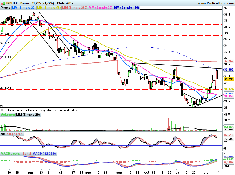Click the MACD-, señal histogram label
235x175 pixels.
11,154
